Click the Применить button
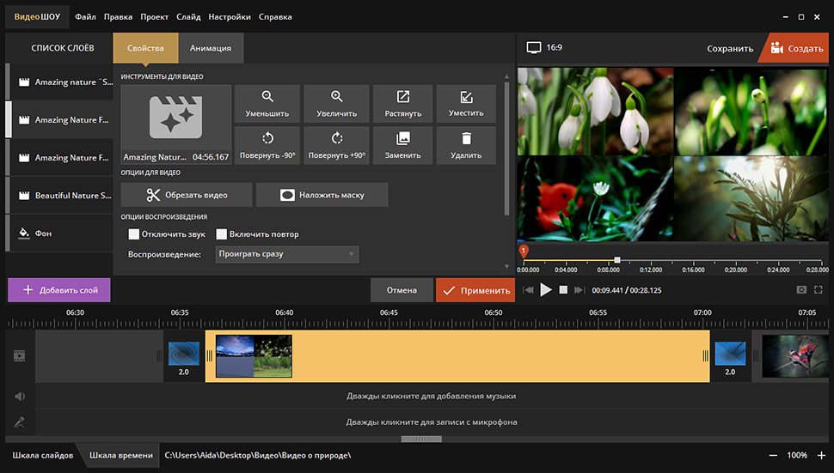 tap(475, 290)
